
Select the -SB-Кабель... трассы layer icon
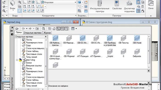click(55, 38)
